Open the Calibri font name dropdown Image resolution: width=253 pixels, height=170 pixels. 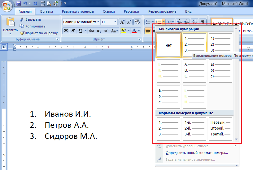point(98,22)
